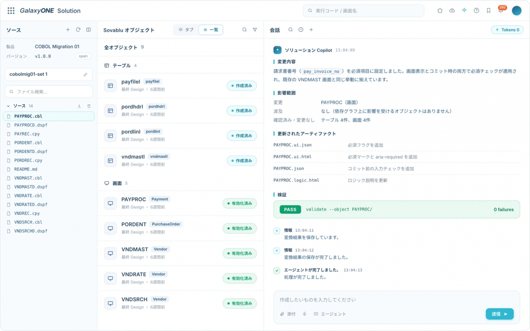Select VNDSRCHD.dspf file
530x331 pixels.
point(49,231)
